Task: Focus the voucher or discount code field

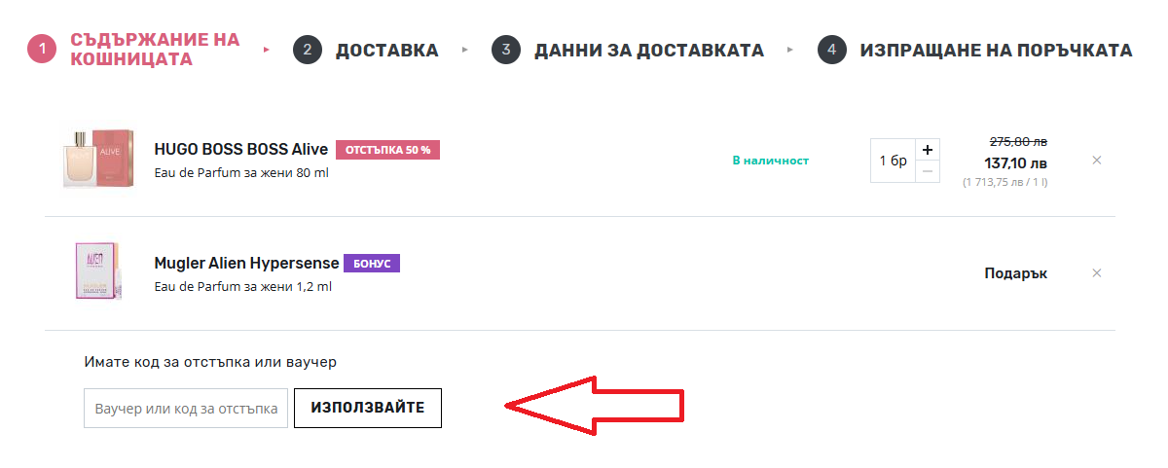Action: 186,408
